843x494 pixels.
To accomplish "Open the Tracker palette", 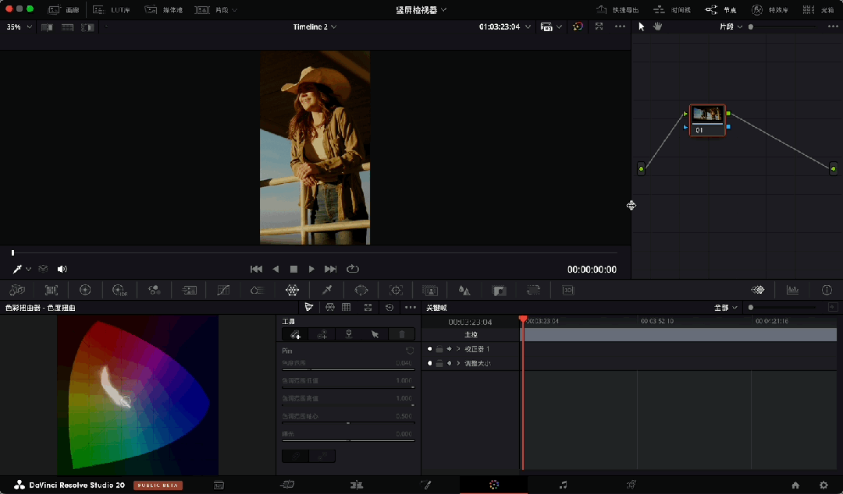I will click(x=396, y=290).
